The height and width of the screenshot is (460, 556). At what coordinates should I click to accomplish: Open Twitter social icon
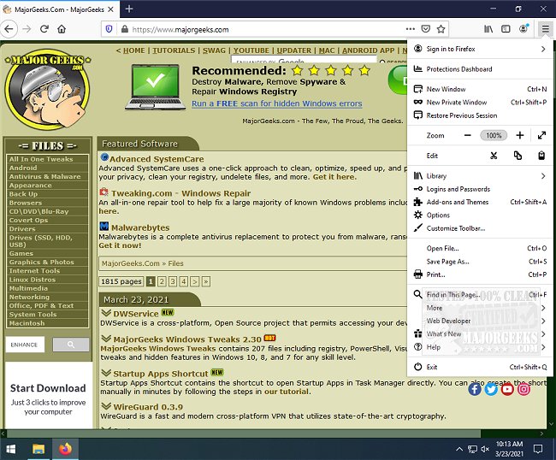click(491, 389)
